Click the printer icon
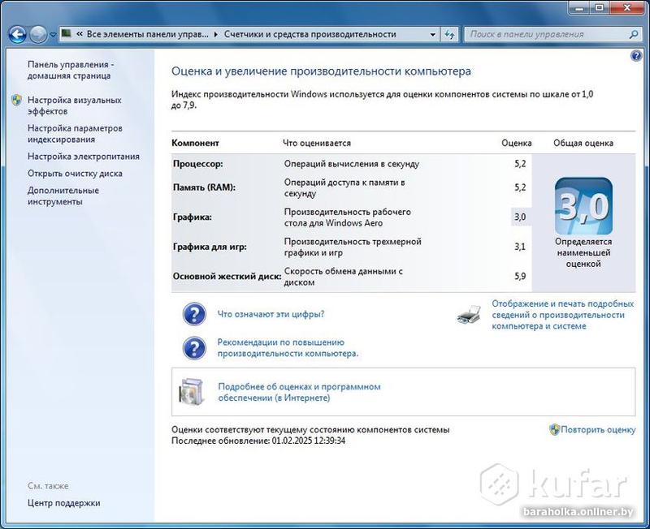This screenshot has height=529, width=650. click(x=470, y=315)
